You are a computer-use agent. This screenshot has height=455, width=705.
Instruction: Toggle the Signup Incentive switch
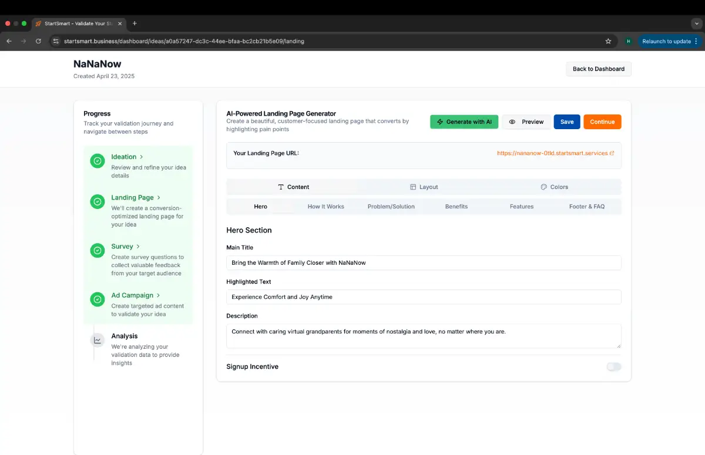point(613,366)
